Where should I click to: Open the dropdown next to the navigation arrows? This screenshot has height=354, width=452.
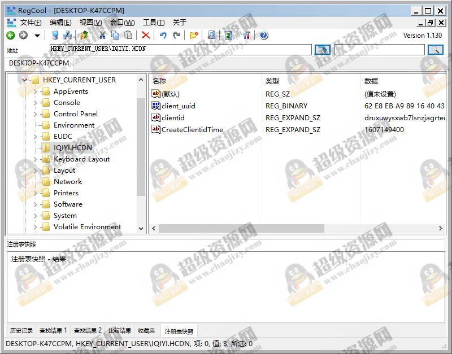click(37, 35)
